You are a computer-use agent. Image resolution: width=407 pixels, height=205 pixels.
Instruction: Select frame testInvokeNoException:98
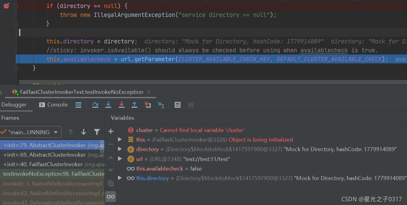tap(52, 174)
